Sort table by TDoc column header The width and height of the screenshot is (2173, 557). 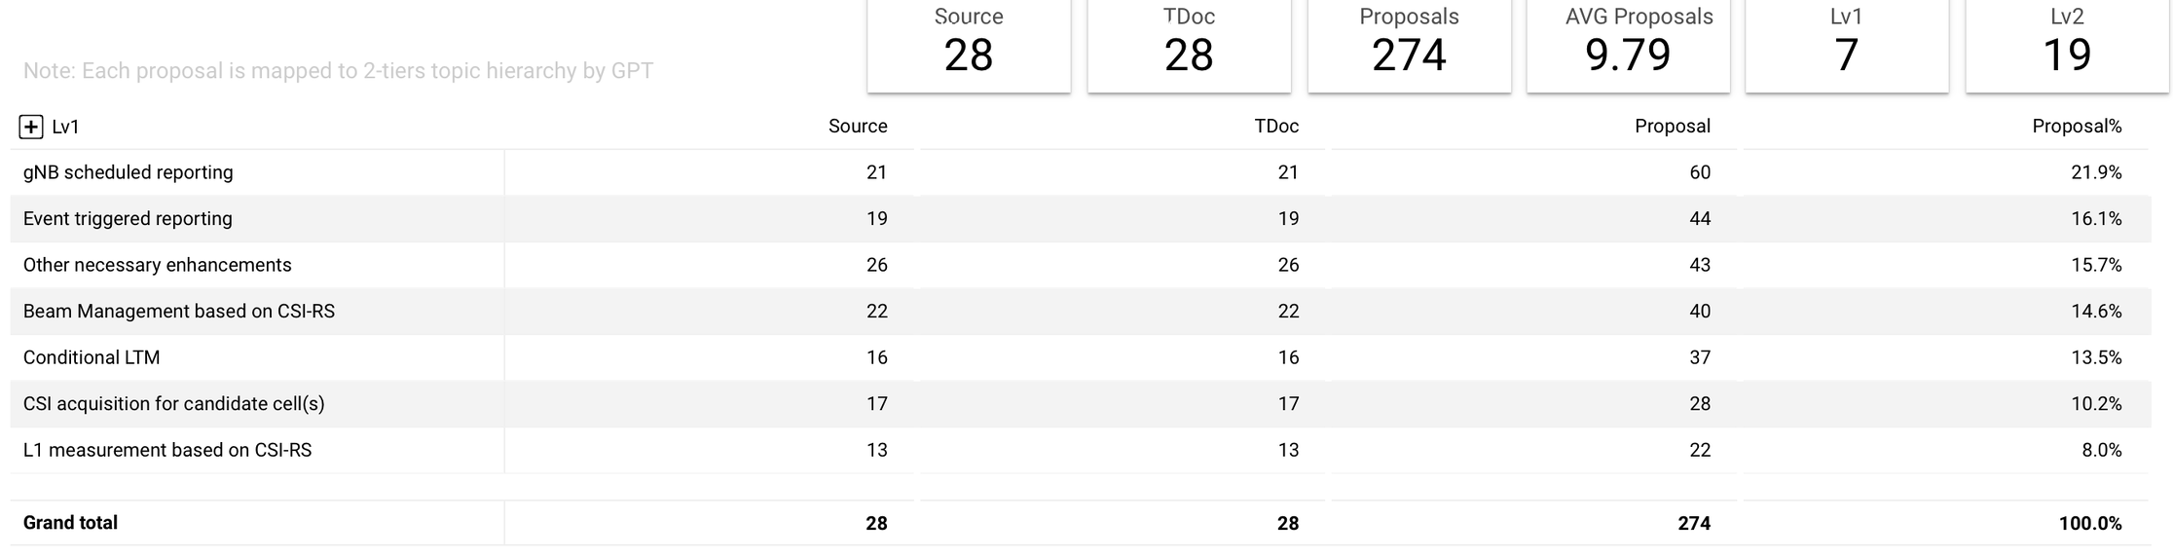click(x=1276, y=127)
